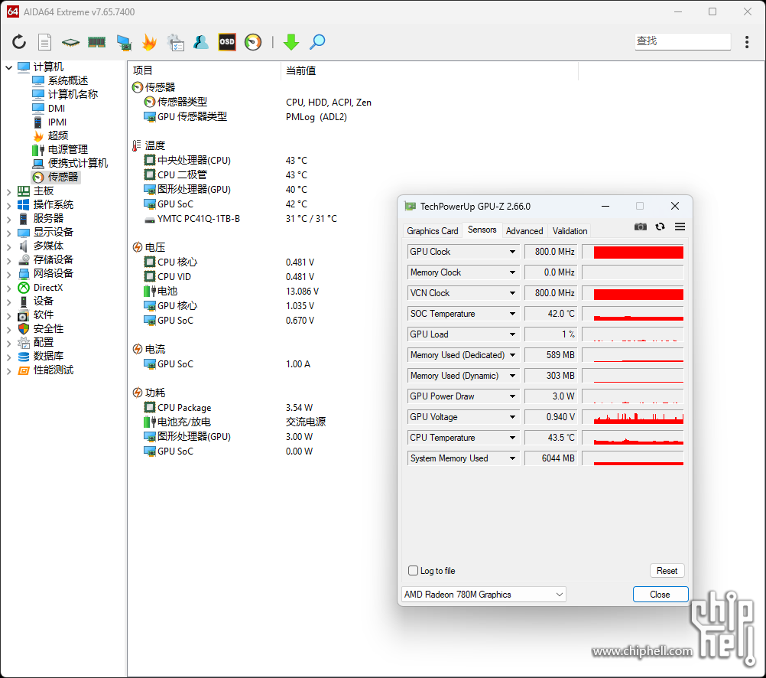This screenshot has height=678, width=766.
Task: Click the user profile toolbar icon
Action: click(201, 42)
